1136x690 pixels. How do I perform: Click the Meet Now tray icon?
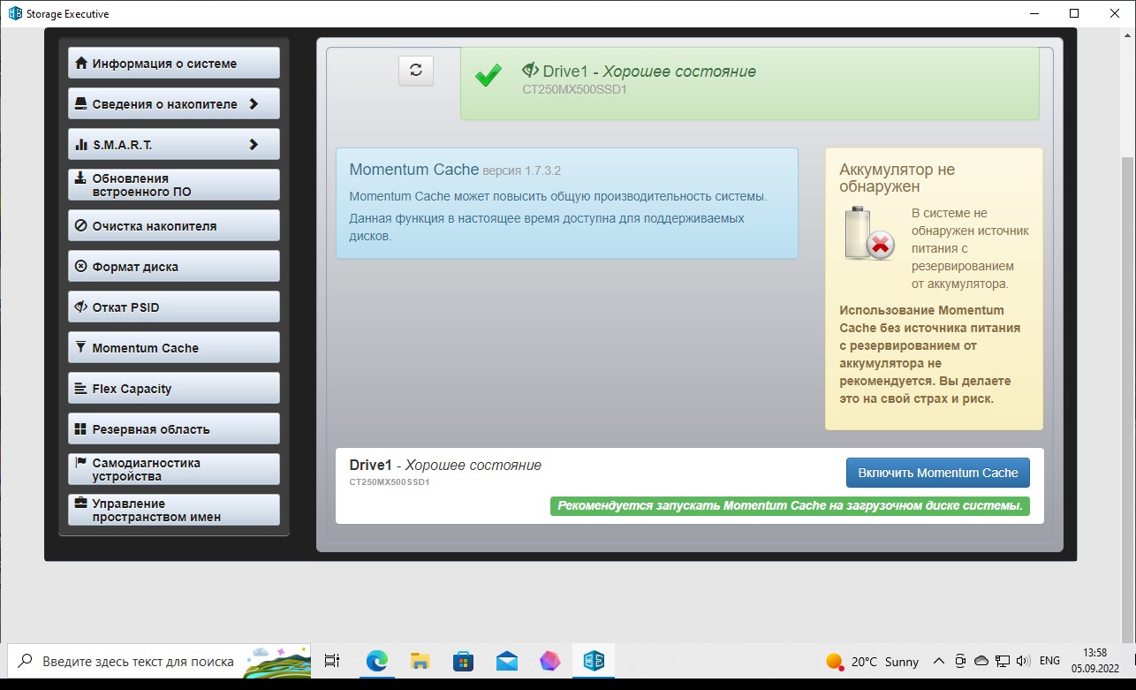(x=960, y=661)
